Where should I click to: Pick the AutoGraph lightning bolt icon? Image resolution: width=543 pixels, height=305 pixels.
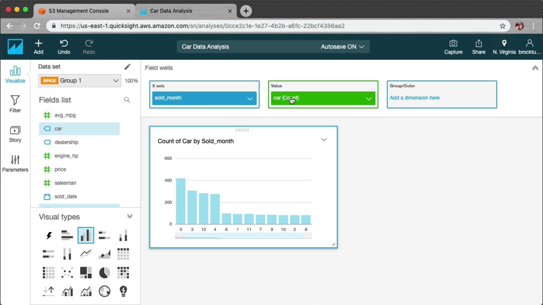49,235
